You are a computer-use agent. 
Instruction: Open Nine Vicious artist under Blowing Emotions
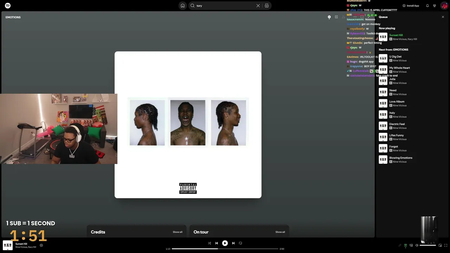[x=399, y=162]
